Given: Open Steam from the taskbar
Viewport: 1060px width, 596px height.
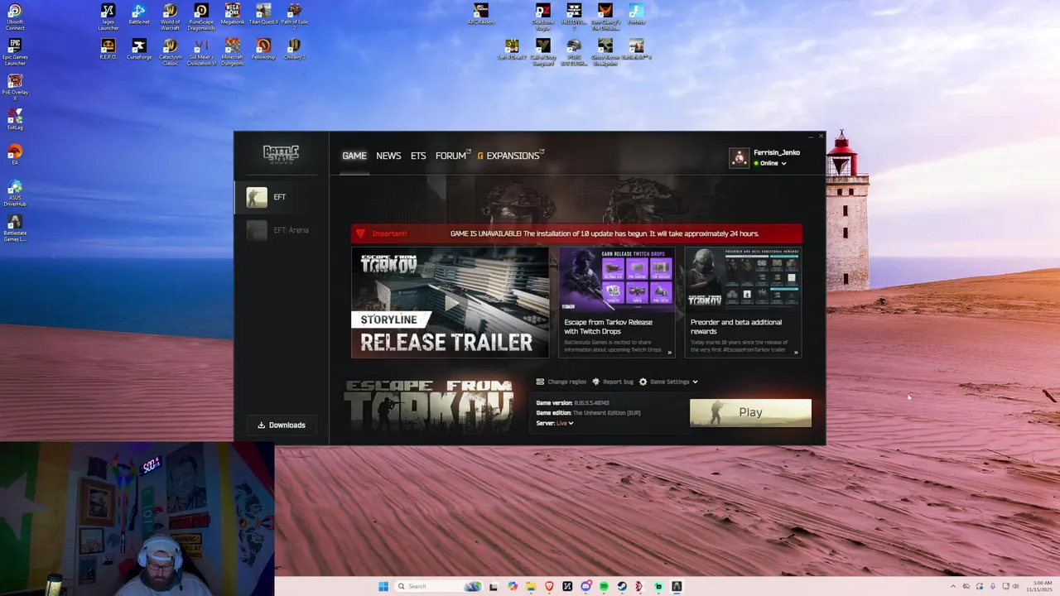Looking at the screenshot, I should (622, 586).
